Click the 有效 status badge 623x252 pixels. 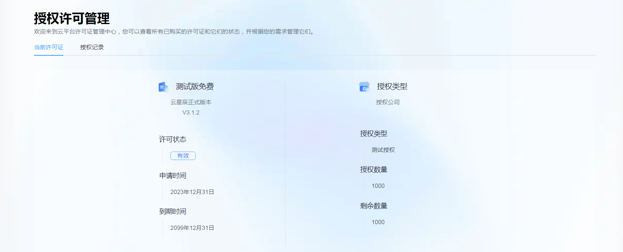pyautogui.click(x=183, y=156)
